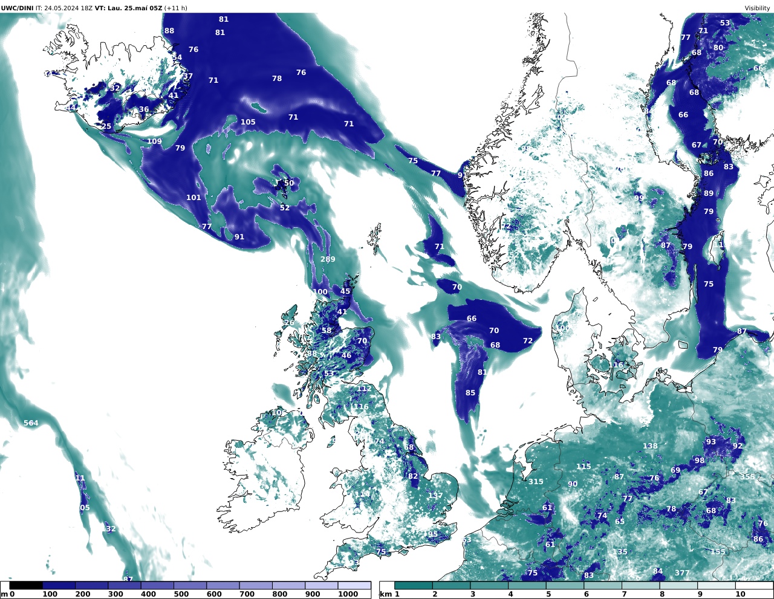Click the '37' value off east Iceland

pos(188,77)
